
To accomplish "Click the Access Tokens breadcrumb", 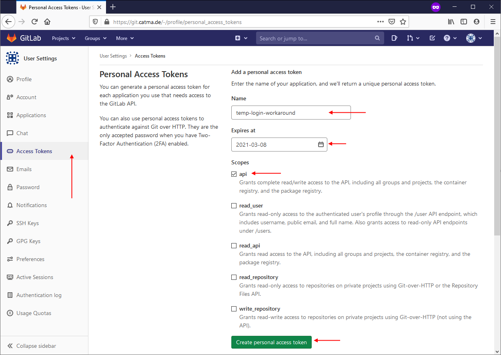I will pos(150,56).
